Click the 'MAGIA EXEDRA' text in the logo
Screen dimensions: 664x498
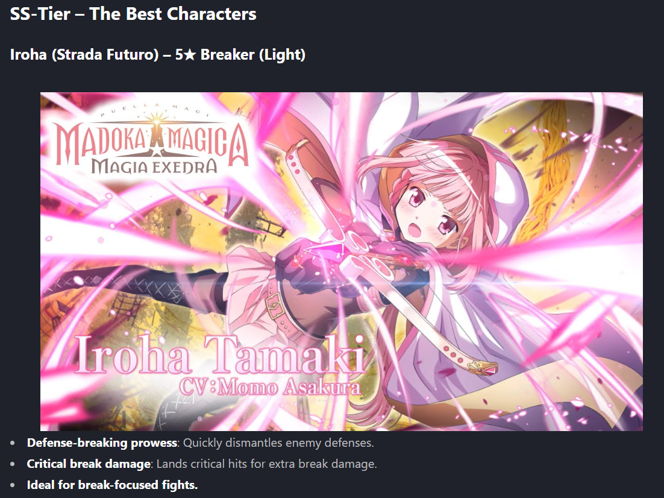(x=154, y=166)
